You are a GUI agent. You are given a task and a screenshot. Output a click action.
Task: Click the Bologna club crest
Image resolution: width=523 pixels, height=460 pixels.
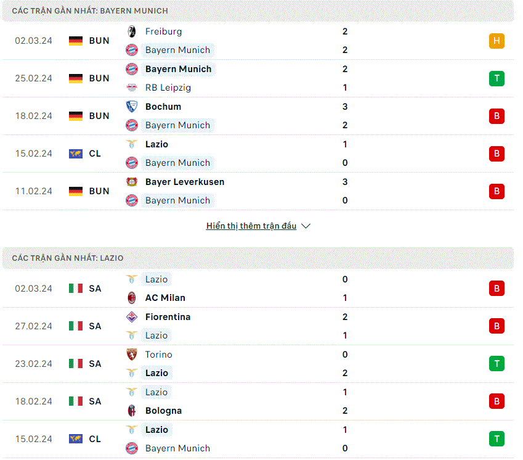[x=132, y=411]
